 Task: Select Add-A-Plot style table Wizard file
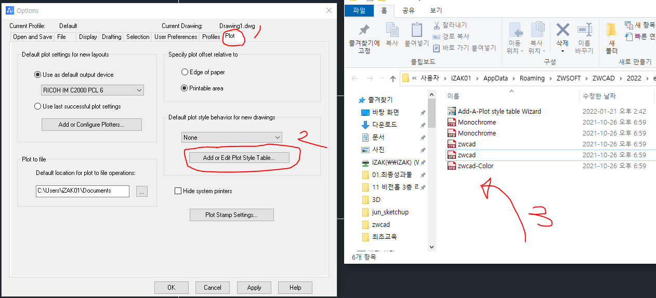(494, 111)
